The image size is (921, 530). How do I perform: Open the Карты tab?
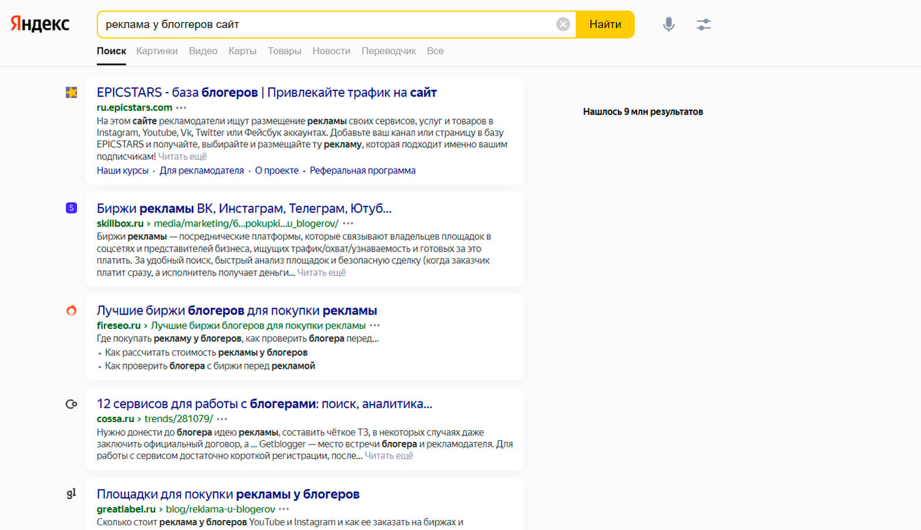coord(242,51)
